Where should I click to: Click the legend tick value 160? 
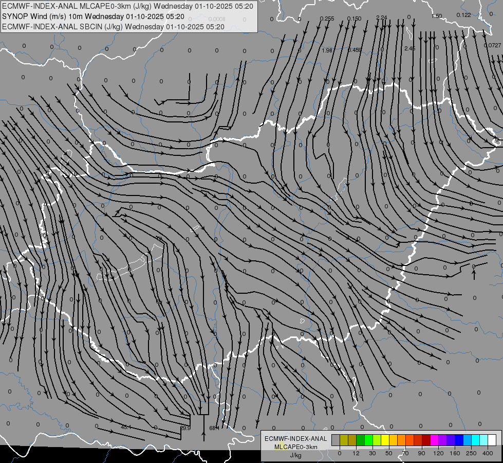pyautogui.click(x=455, y=453)
